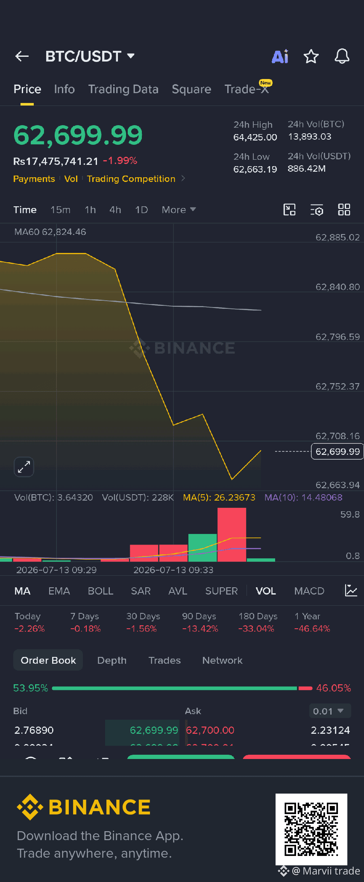Toggle the SAR indicator
Image resolution: width=364 pixels, height=882 pixels.
click(141, 591)
